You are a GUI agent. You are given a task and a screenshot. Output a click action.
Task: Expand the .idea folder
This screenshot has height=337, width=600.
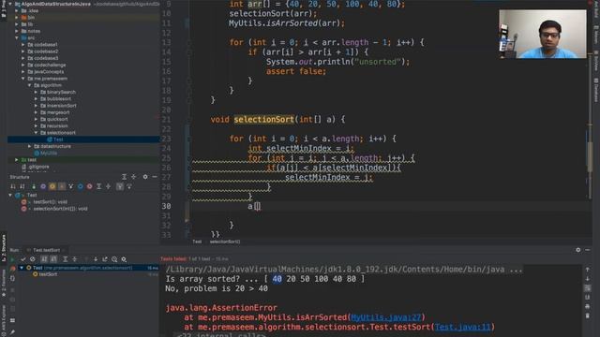(x=17, y=10)
